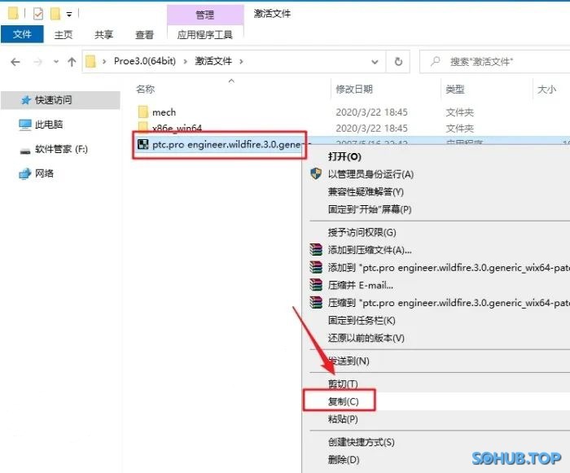Screen dimensions: 570x473
Task: Choose 添加到 "ptc.pro engineer..." archive entry
Action: [x=449, y=268]
